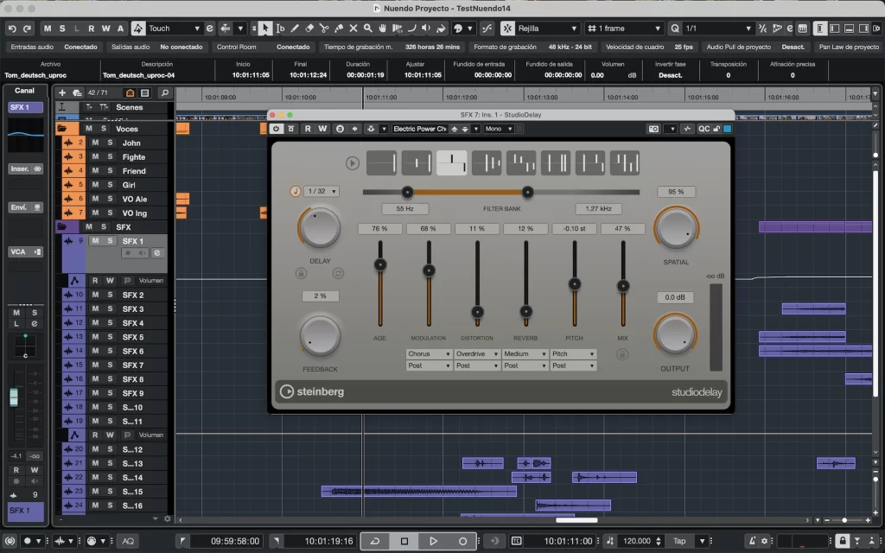Click the plugin snapshot camera icon
The width and height of the screenshot is (885, 553).
point(654,129)
